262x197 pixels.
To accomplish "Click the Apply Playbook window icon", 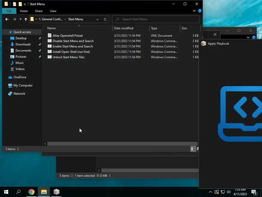I will [x=203, y=44].
